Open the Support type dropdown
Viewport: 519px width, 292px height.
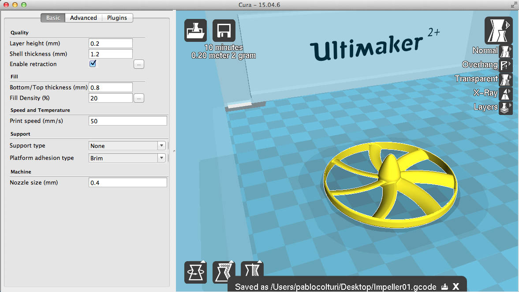tap(127, 145)
